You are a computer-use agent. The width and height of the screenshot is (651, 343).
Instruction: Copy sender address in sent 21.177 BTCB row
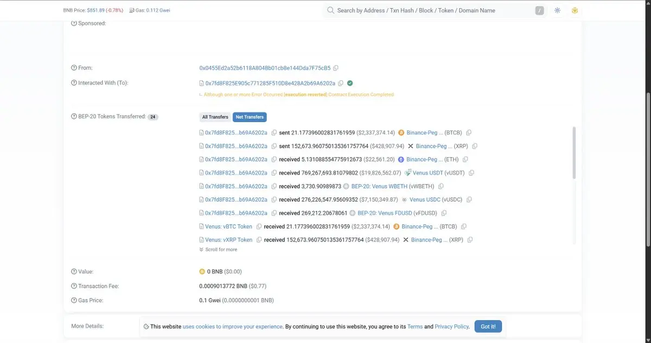click(274, 132)
